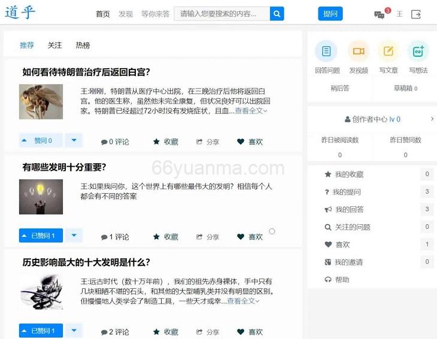Toggle 已赞同 1 on 有哪些发明十分重要

coord(41,236)
